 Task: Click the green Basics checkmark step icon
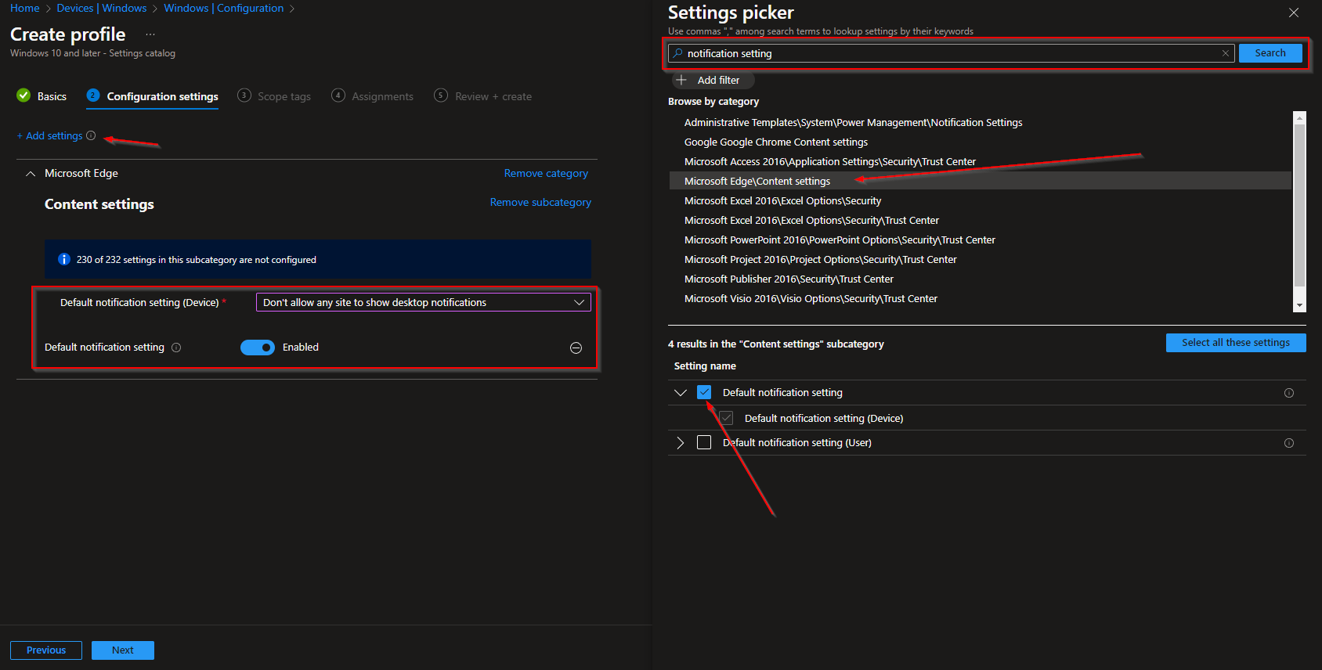(23, 95)
